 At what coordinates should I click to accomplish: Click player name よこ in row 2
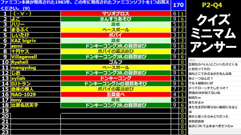click(16, 19)
